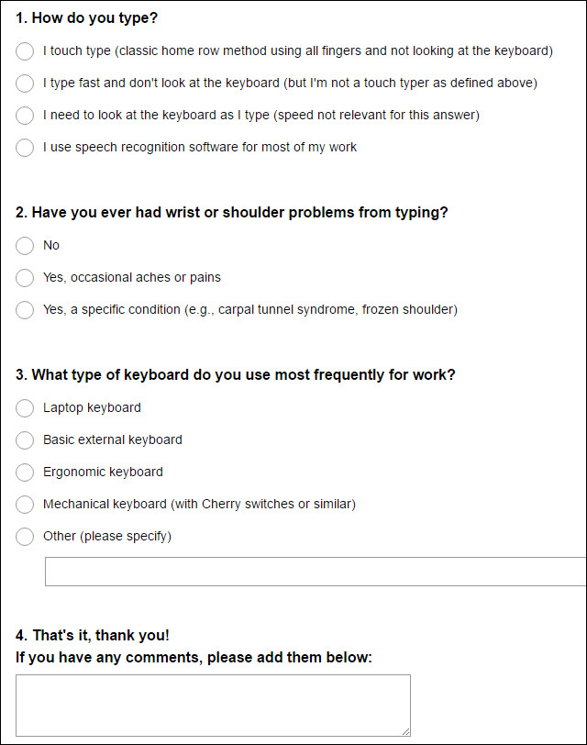Select 'Laptop keyboard' as most frequent keyboard
The height and width of the screenshot is (745, 587).
25,408
